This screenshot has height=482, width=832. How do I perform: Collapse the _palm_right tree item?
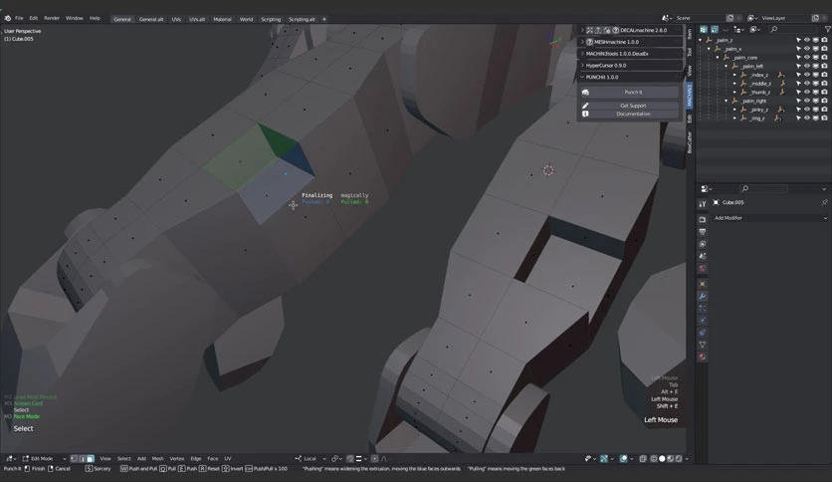(x=727, y=101)
